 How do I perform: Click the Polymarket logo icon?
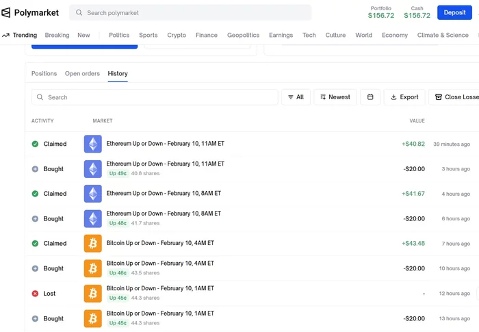pos(5,12)
